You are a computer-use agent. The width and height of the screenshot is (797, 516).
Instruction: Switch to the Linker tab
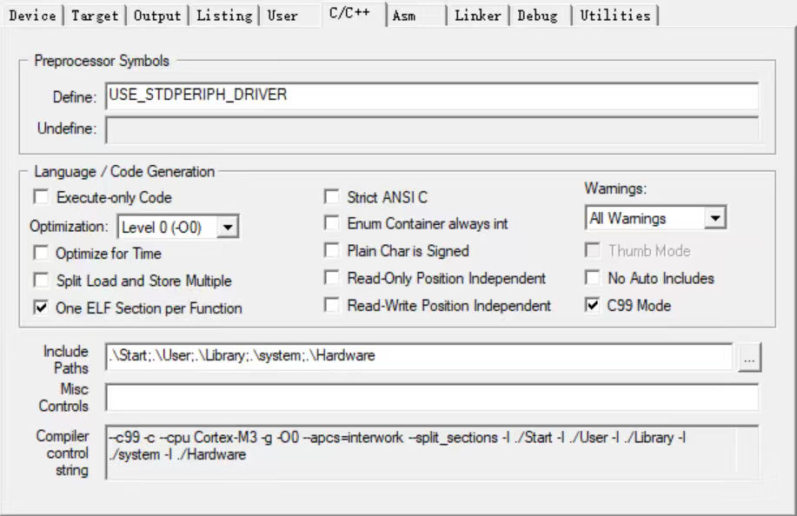point(478,16)
